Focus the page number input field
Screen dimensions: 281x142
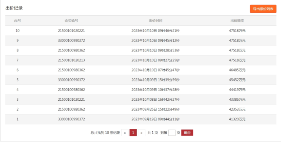[172, 133]
